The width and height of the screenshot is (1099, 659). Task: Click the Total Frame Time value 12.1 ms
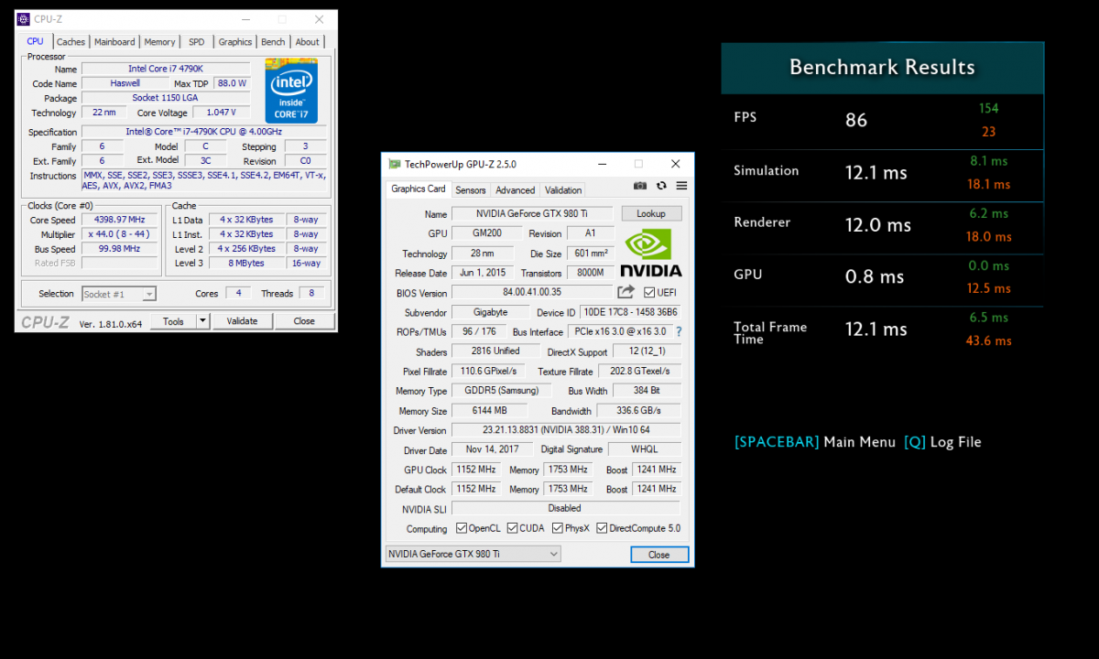coord(876,329)
